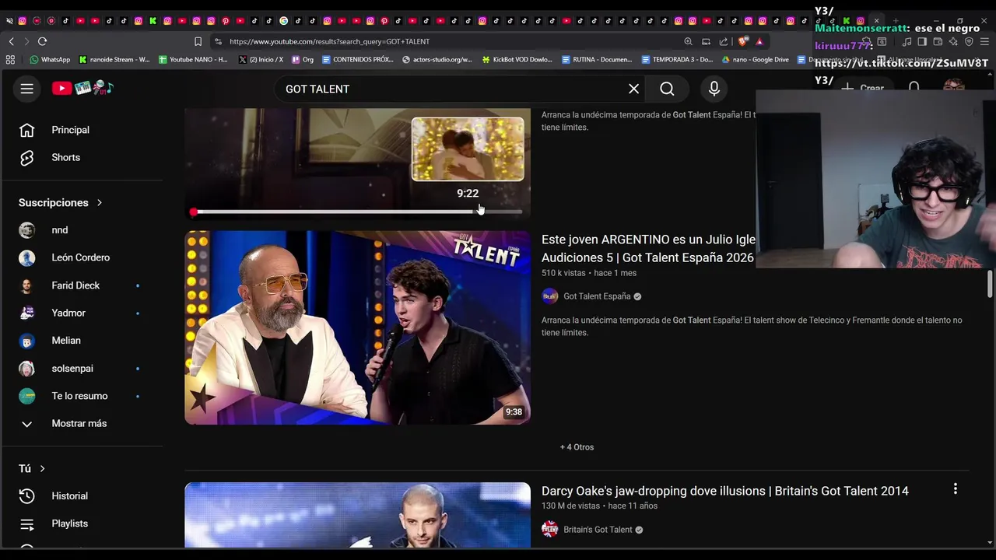Go to the YouTube logo home
This screenshot has width=996, height=560.
(83, 89)
